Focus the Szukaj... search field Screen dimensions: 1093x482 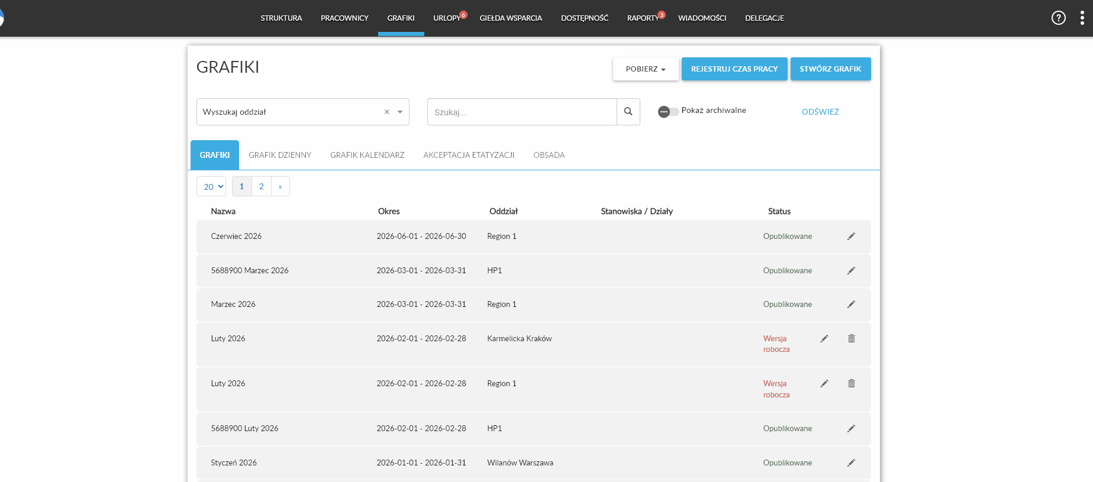click(522, 112)
